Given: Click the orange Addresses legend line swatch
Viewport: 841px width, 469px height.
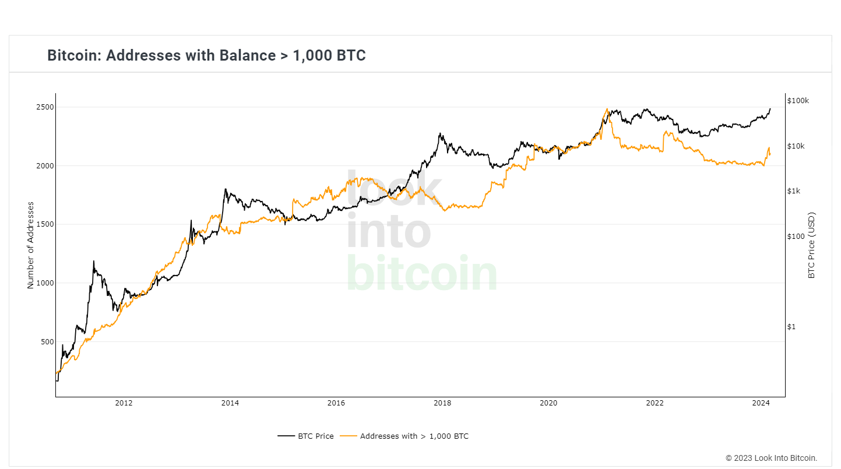Looking at the screenshot, I should (x=349, y=436).
